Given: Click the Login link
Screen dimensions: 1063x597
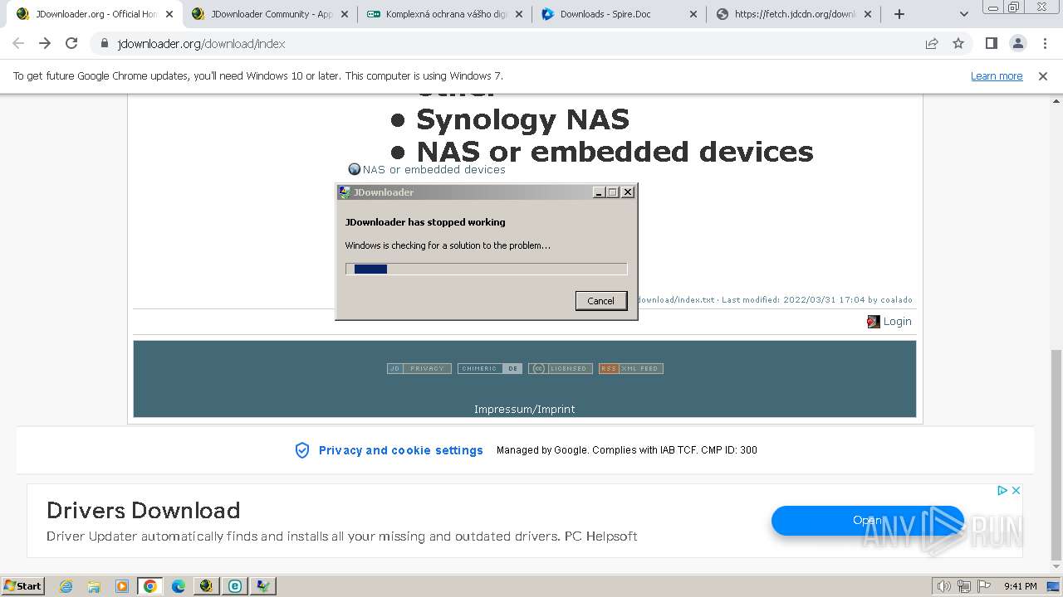Looking at the screenshot, I should (x=897, y=322).
